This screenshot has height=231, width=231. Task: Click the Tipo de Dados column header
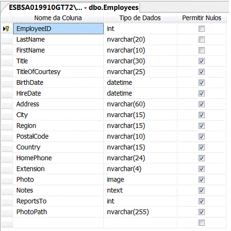click(x=140, y=18)
